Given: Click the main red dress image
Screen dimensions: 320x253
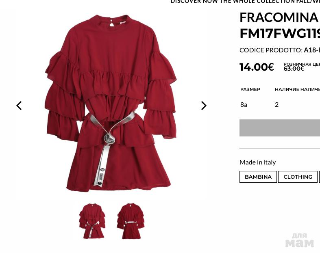Looking at the screenshot, I should [x=111, y=103].
